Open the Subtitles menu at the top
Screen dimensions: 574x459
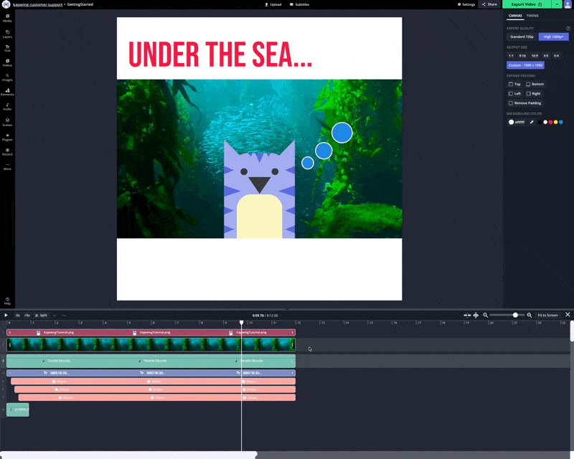pyautogui.click(x=300, y=4)
